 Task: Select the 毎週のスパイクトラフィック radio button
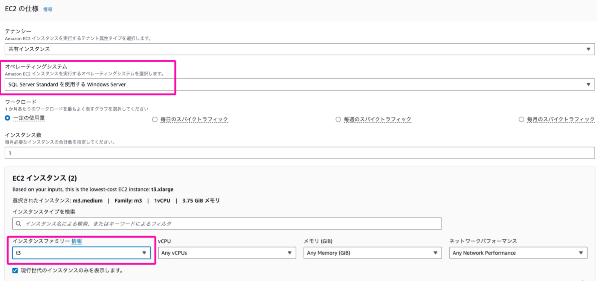(x=338, y=119)
